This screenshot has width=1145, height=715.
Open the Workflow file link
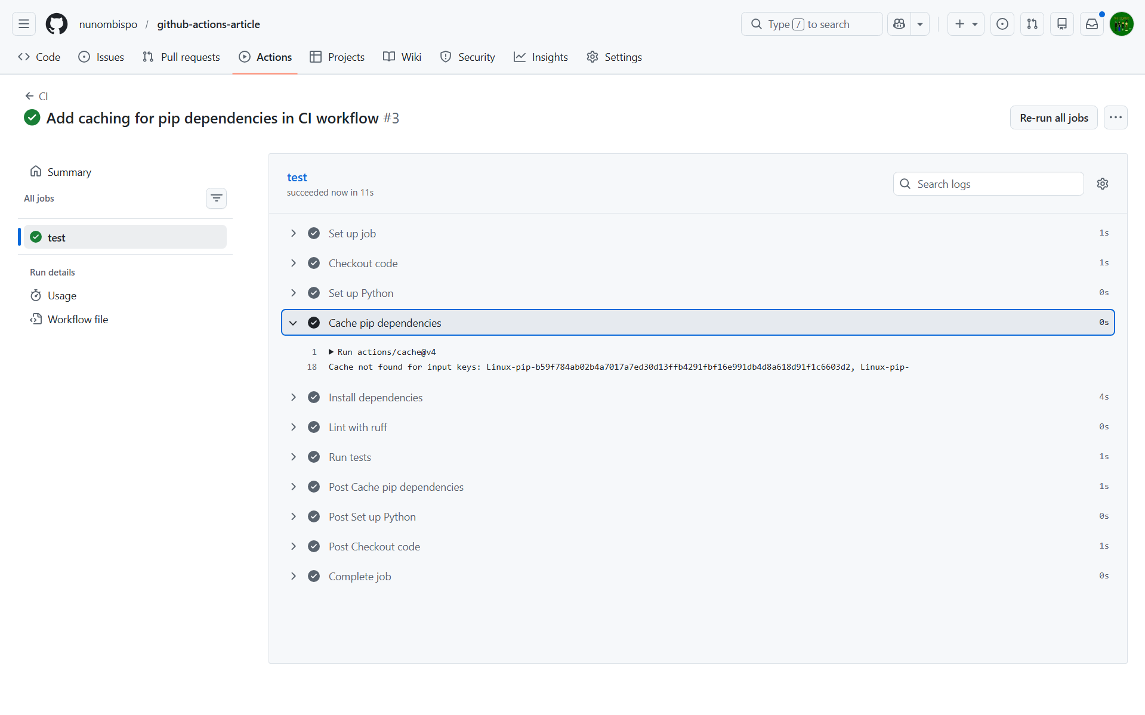[78, 319]
